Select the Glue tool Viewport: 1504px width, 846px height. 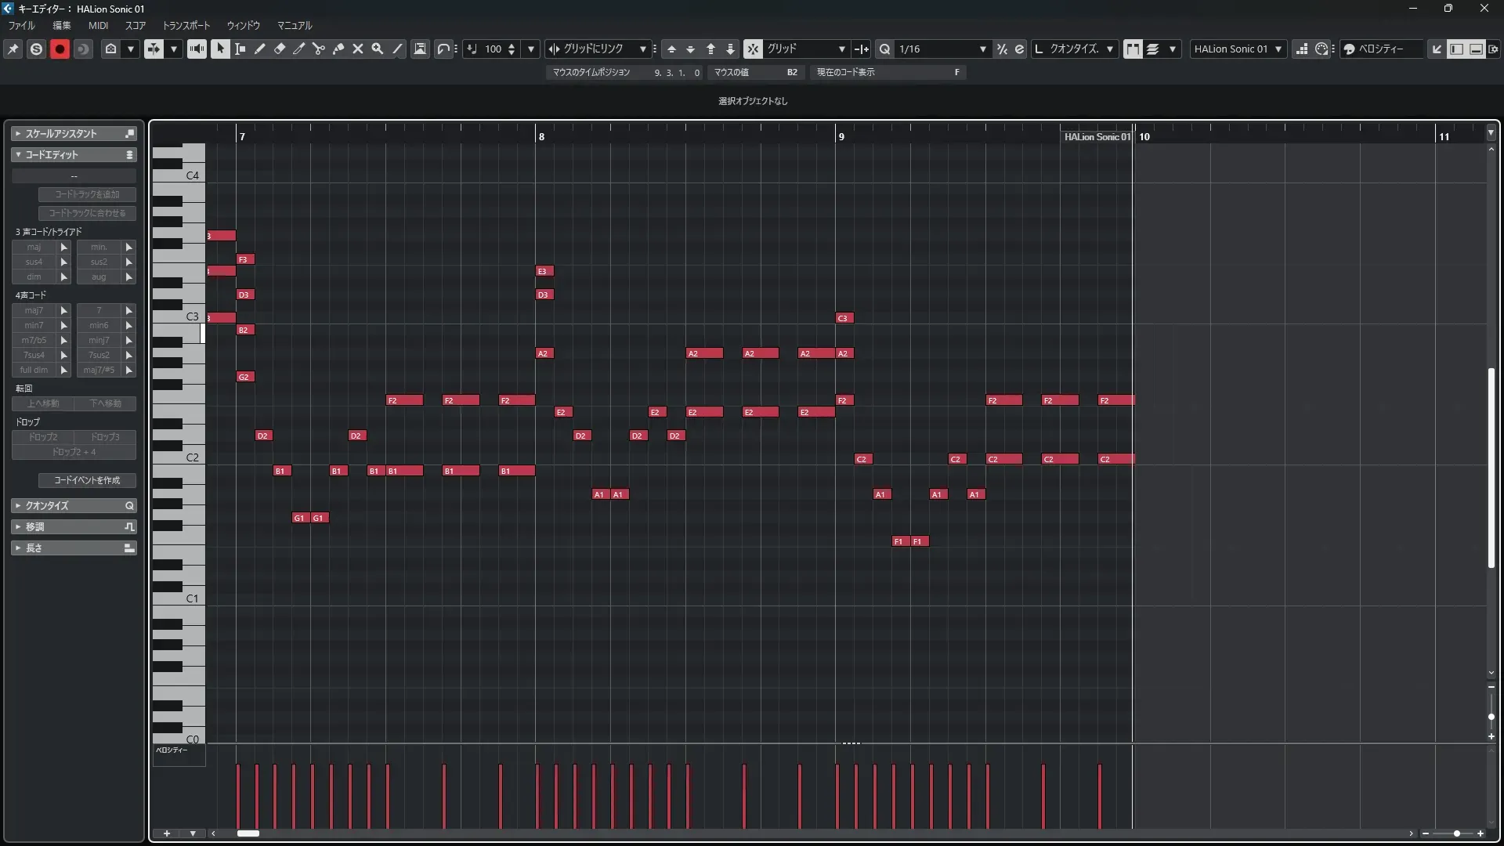[338, 49]
